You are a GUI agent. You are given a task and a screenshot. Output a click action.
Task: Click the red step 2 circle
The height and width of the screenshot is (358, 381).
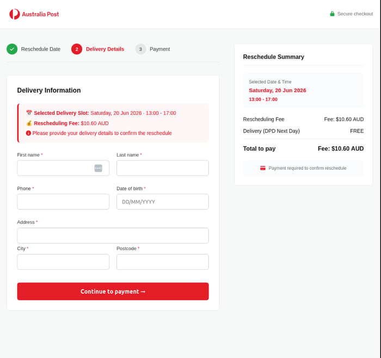click(77, 49)
